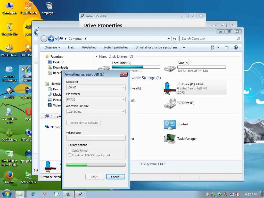Click the Computer address breadcrumb
The image size is (264, 198).
click(x=76, y=39)
